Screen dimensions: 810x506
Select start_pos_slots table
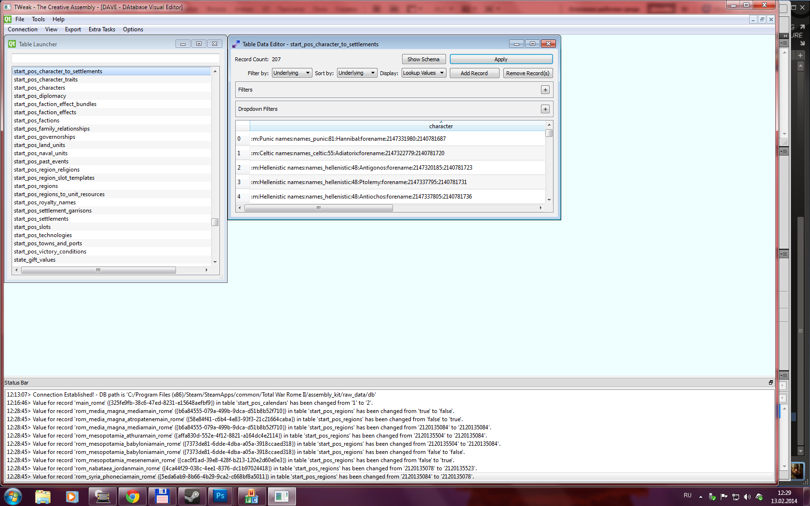click(x=112, y=227)
